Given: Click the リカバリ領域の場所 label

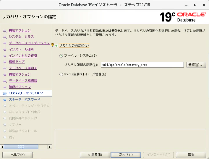Looking at the screenshot, I should click(81, 65).
